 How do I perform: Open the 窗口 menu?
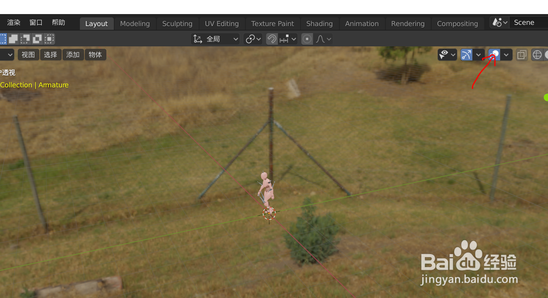tap(36, 23)
